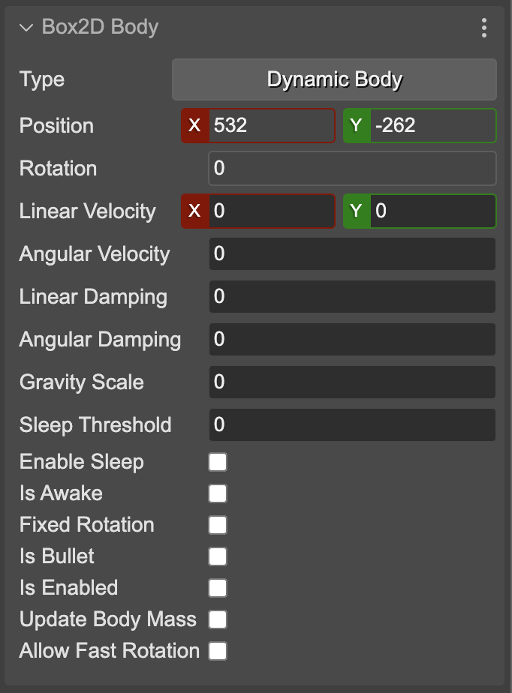Check the Update Body Mass checkbox
The image size is (512, 693).
click(218, 619)
